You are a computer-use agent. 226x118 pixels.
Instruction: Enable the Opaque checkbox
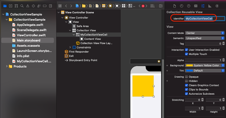tap(186, 77)
